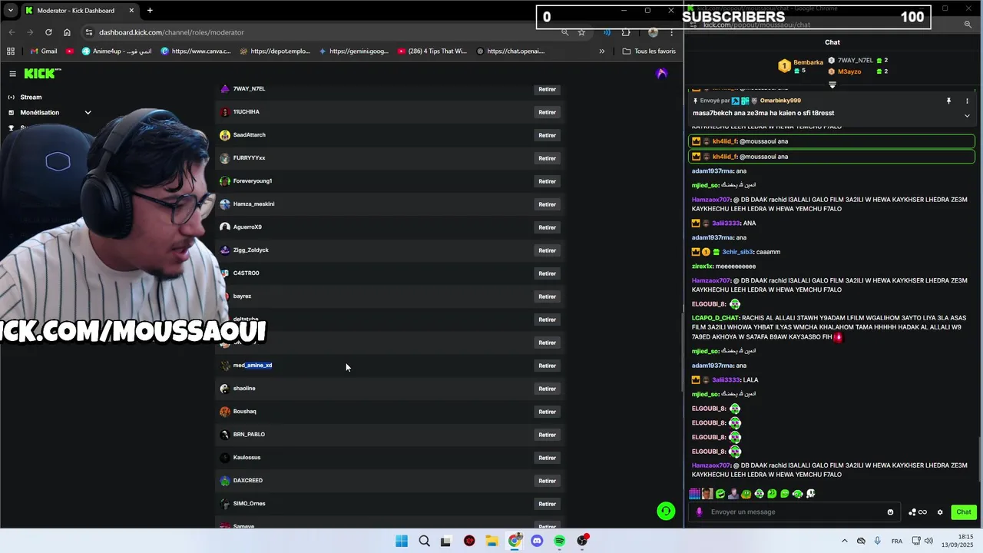The width and height of the screenshot is (983, 553).
Task: Go back in browser history
Action: click(x=12, y=32)
